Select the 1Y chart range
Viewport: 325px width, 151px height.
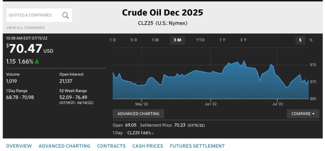click(222, 40)
